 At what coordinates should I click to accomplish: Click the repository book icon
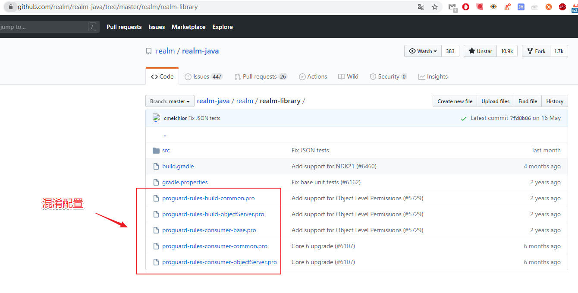click(x=149, y=51)
